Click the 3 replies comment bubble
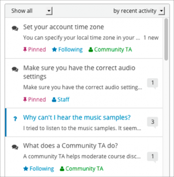174x177 pixels. (x=153, y=123)
